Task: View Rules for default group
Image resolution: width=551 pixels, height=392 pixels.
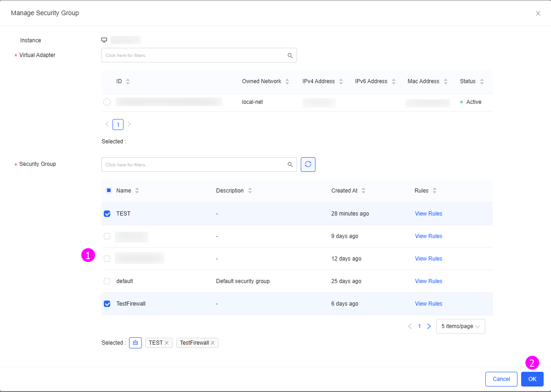Action: click(428, 281)
